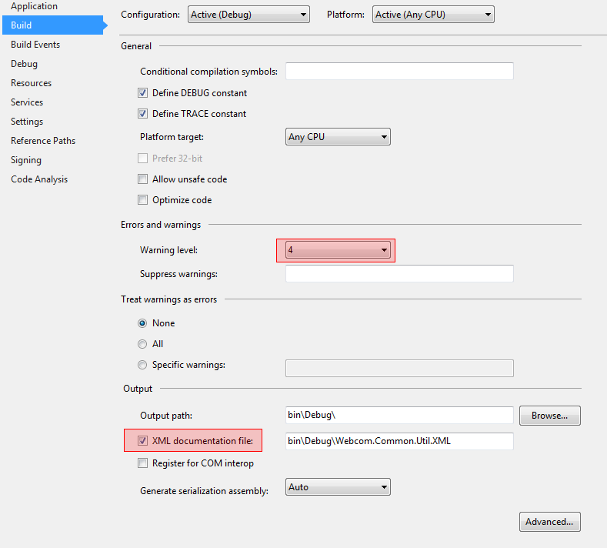Screen dimensions: 607x548
Task: Focus the Conditional compilation symbols field
Action: pos(399,72)
